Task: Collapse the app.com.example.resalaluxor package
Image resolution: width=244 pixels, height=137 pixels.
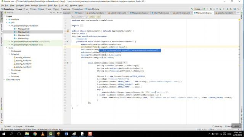Action: pos(9,25)
